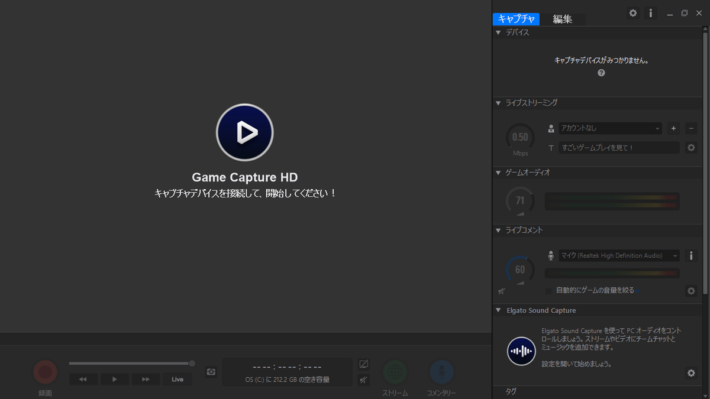Collapse the ゲームオーディオ section
The image size is (710, 399).
pyautogui.click(x=498, y=173)
